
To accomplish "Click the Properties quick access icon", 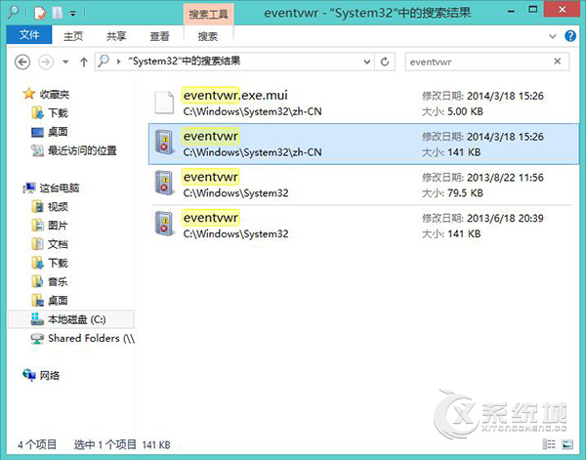I will point(39,14).
